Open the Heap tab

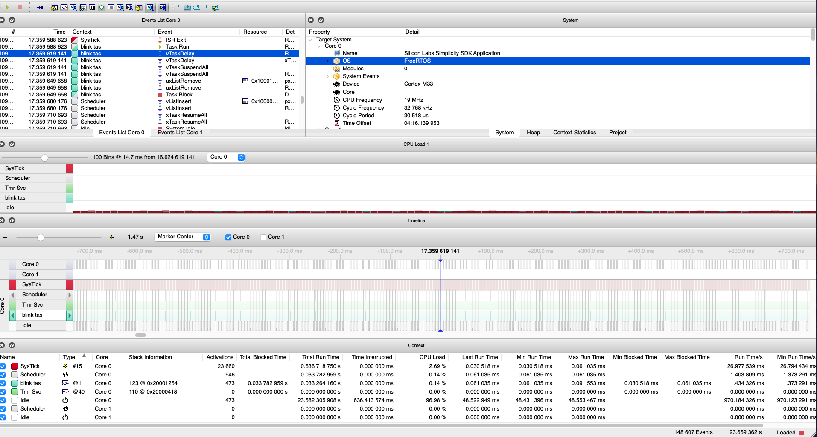[x=533, y=133]
